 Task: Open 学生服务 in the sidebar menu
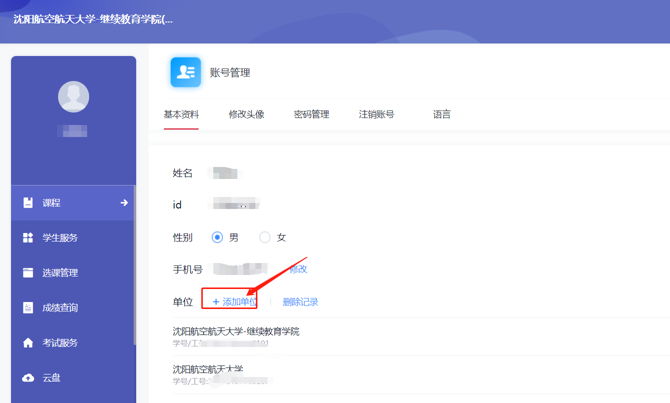pyautogui.click(x=73, y=237)
